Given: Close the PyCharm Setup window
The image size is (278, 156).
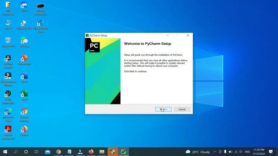Looking at the screenshot, I should 188,36.
